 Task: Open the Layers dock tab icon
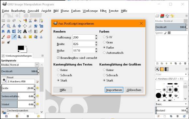tap(157, 16)
